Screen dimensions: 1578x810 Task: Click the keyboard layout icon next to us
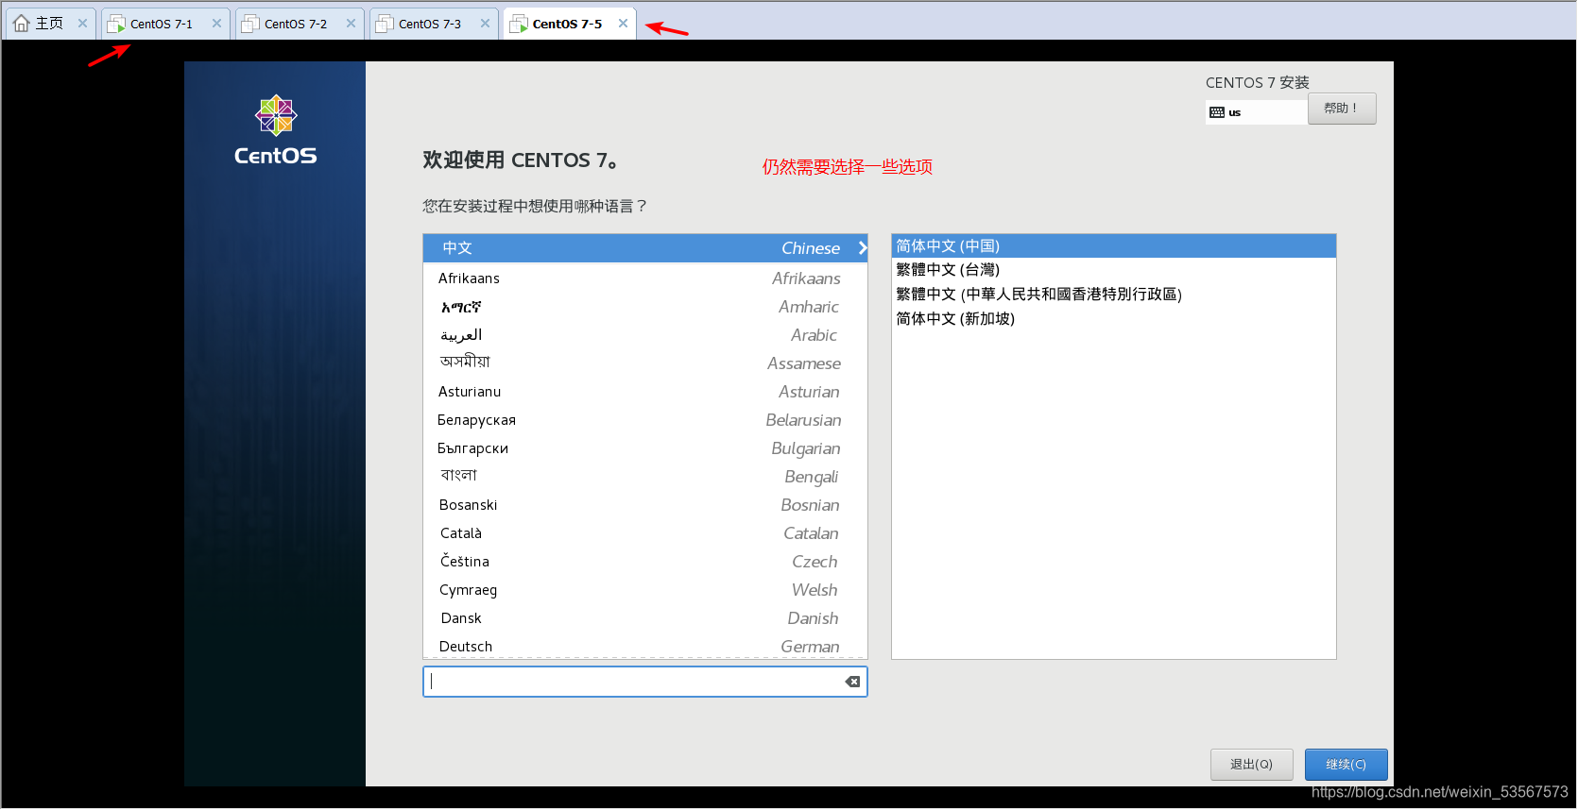(x=1217, y=112)
